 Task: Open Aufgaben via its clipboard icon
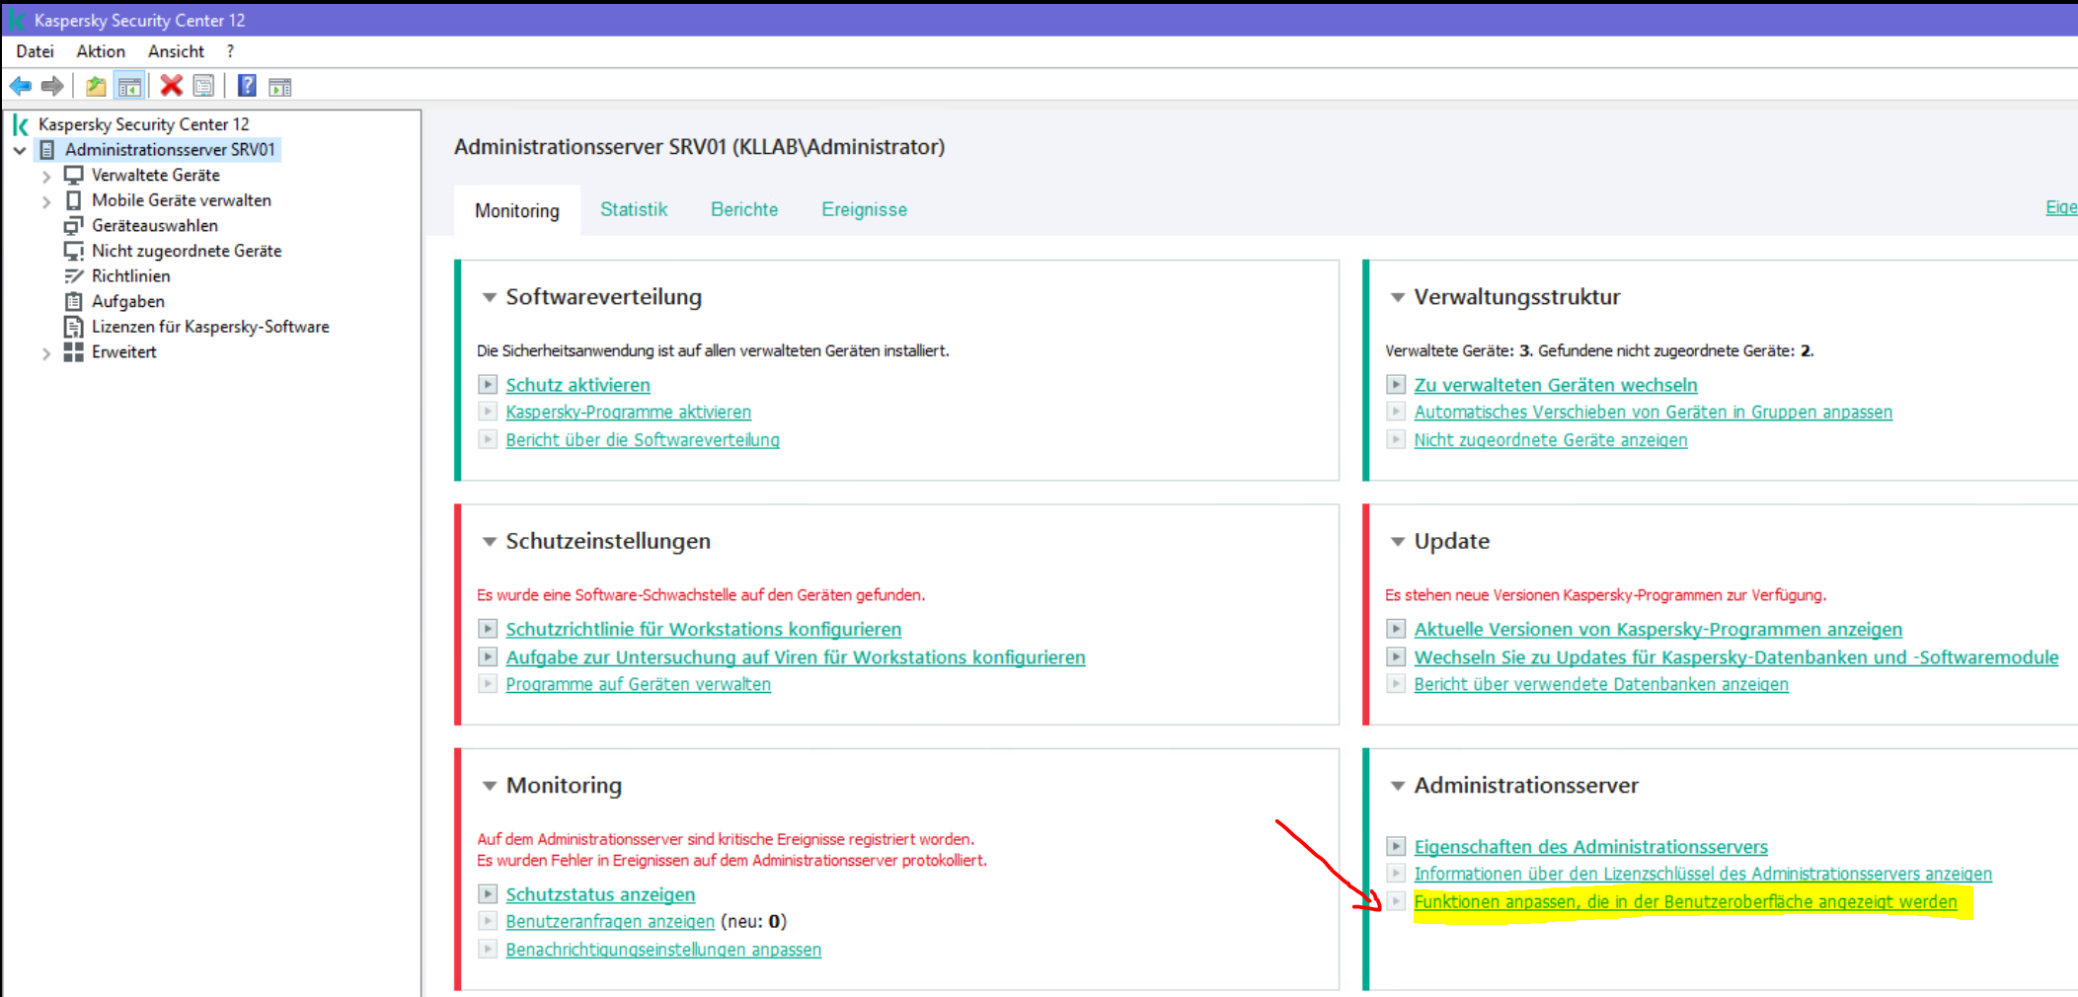[x=73, y=301]
